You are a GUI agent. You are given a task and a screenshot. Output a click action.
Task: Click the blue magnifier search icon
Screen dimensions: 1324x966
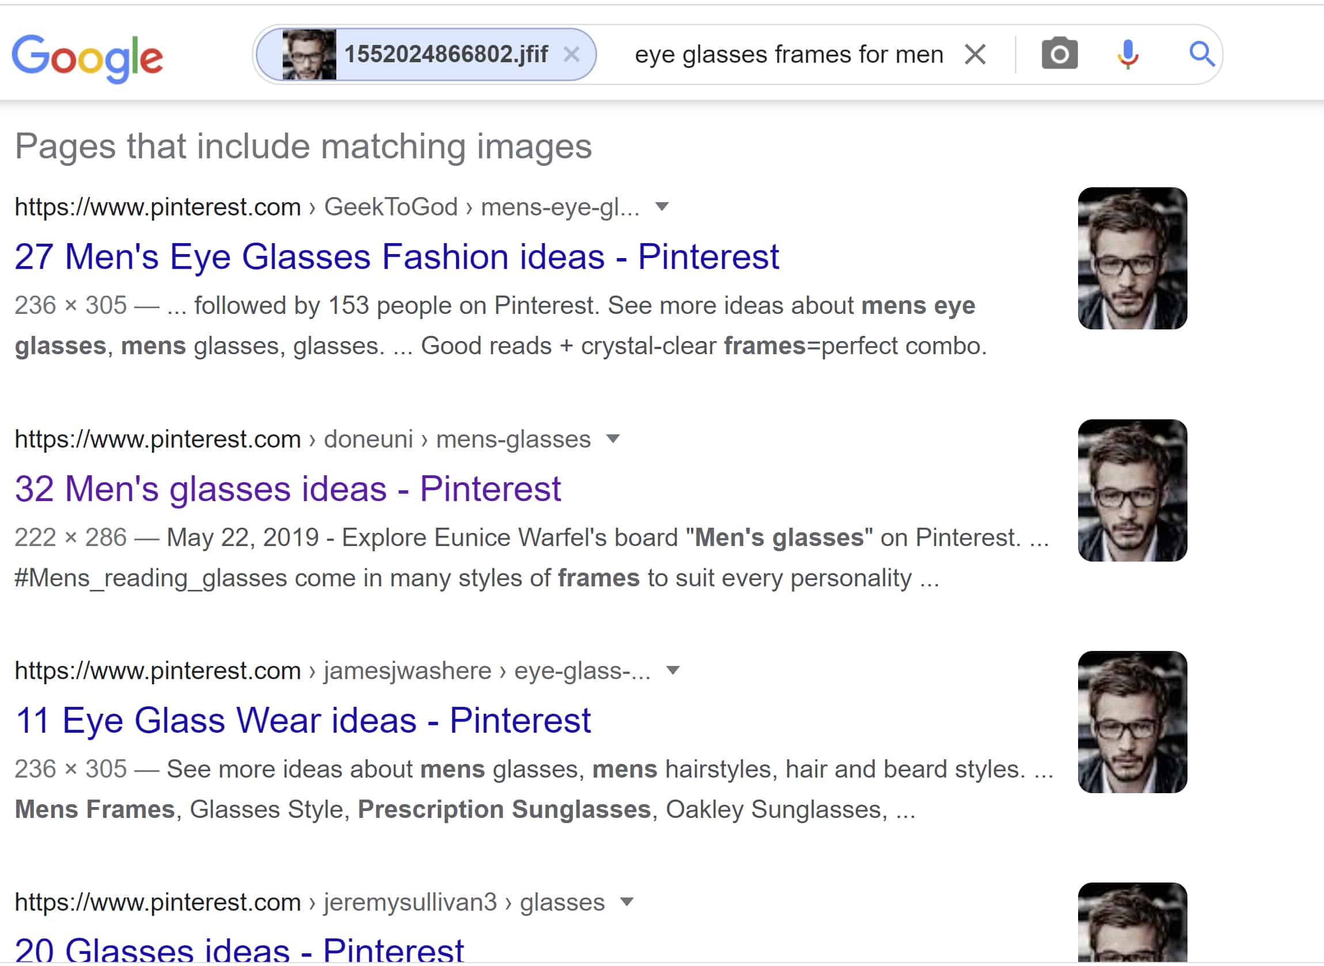coord(1201,54)
